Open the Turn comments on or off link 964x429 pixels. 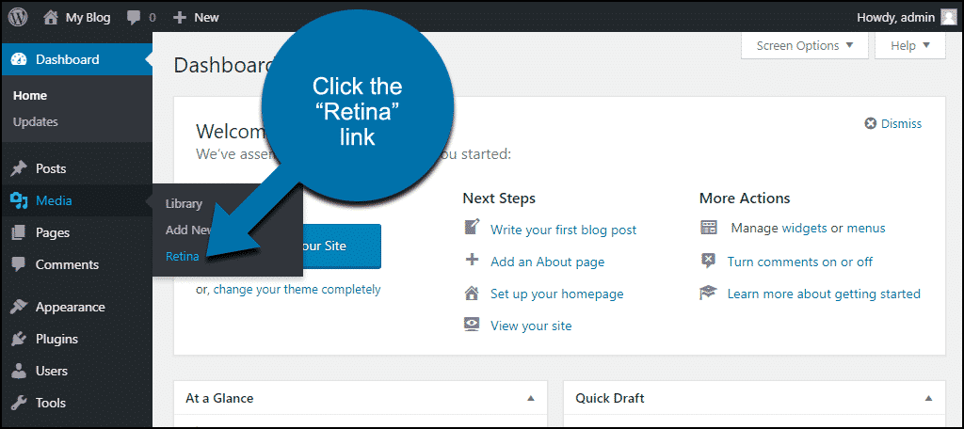click(x=800, y=262)
